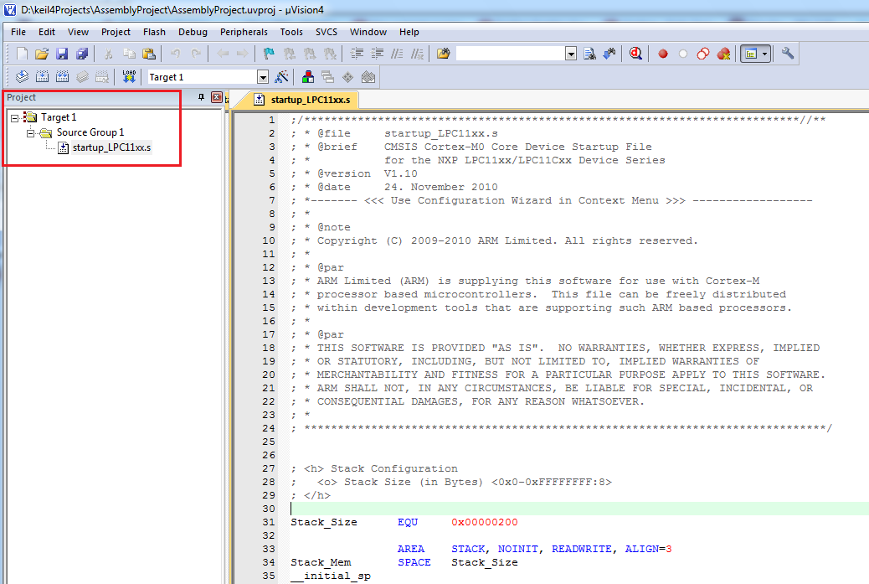
Task: Click the Manage Multi-Project Workspace icon
Action: click(x=328, y=77)
